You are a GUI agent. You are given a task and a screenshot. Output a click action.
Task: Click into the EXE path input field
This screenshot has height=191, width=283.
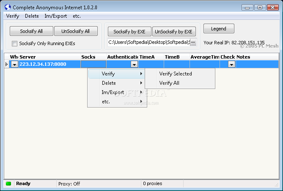[149, 42]
